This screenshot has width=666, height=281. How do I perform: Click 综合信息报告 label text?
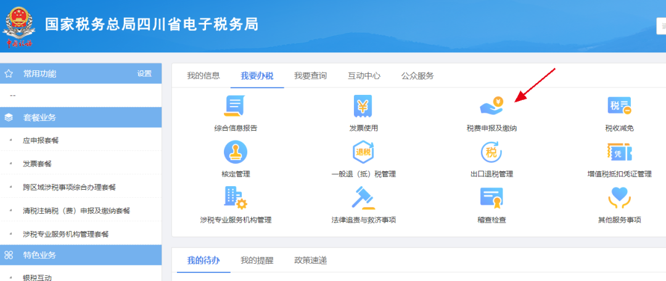coord(236,128)
